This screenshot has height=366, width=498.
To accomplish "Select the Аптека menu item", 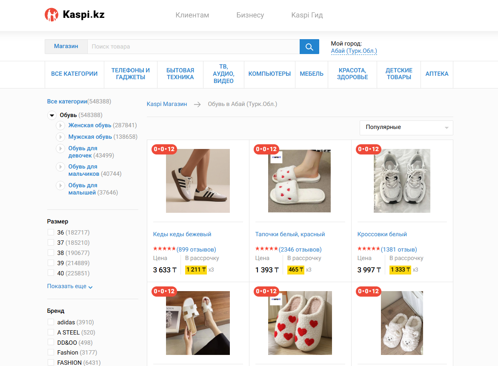I will [x=437, y=74].
